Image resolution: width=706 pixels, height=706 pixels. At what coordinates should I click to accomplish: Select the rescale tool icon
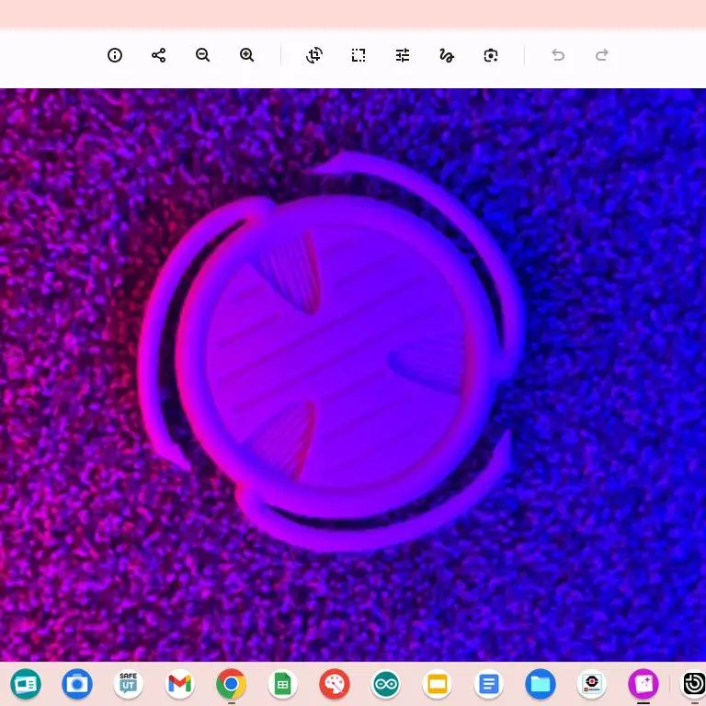coord(359,55)
